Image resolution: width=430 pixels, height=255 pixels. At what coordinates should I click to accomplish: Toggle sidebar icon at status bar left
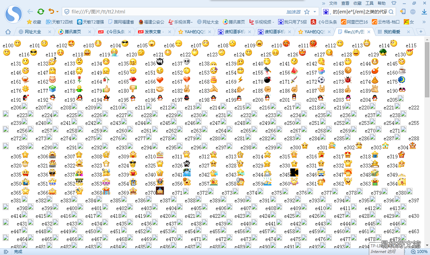6,252
